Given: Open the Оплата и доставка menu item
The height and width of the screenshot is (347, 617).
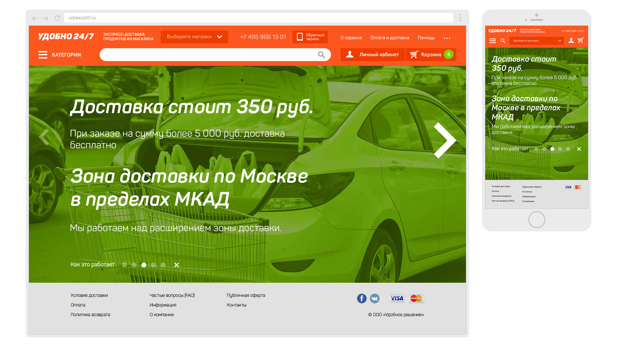Looking at the screenshot, I should (389, 38).
